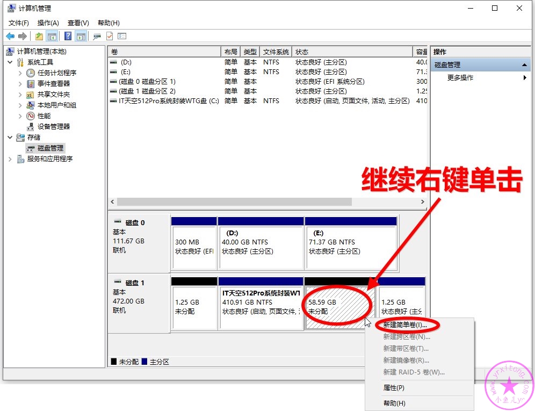Choose 帮助(H) from context menu
This screenshot has width=535, height=411.
pyautogui.click(x=394, y=403)
